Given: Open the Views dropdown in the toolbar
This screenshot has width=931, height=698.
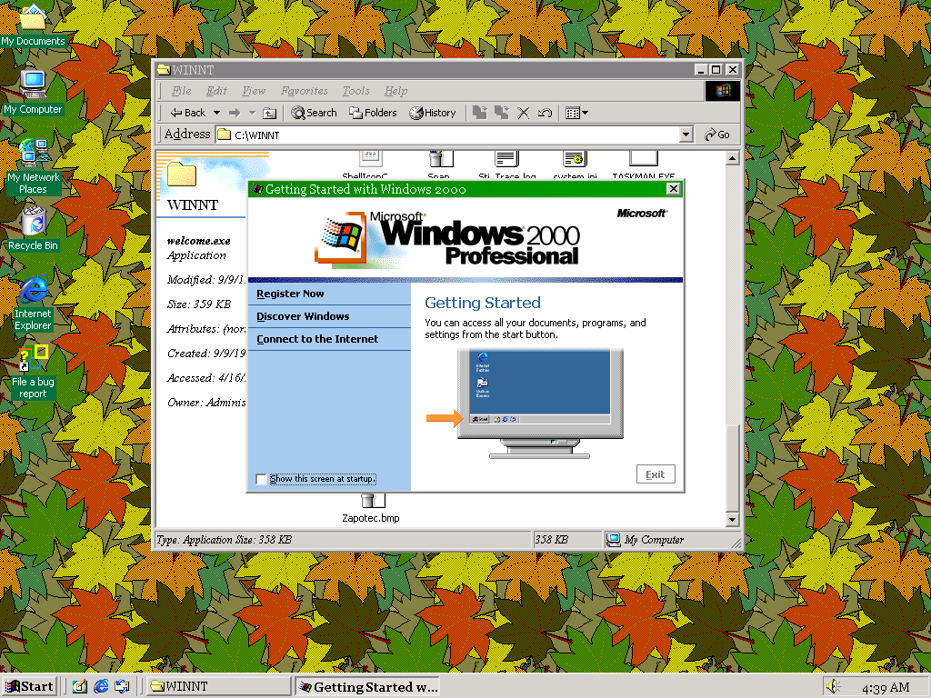Looking at the screenshot, I should (576, 113).
